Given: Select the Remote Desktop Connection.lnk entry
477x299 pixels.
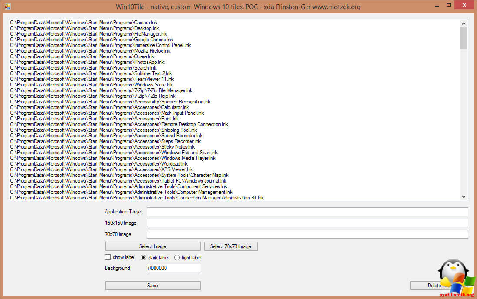Looking at the screenshot, I should point(119,124).
